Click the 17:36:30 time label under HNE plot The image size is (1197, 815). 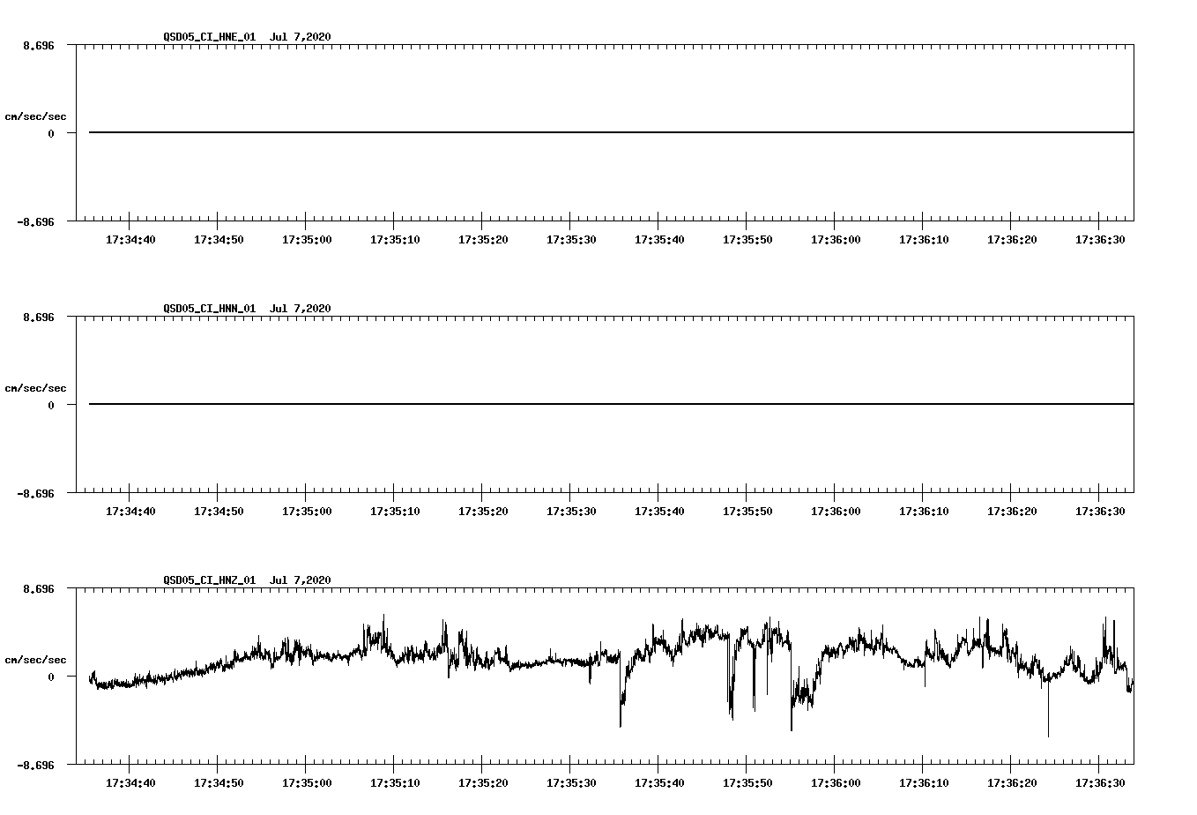pyautogui.click(x=1100, y=239)
